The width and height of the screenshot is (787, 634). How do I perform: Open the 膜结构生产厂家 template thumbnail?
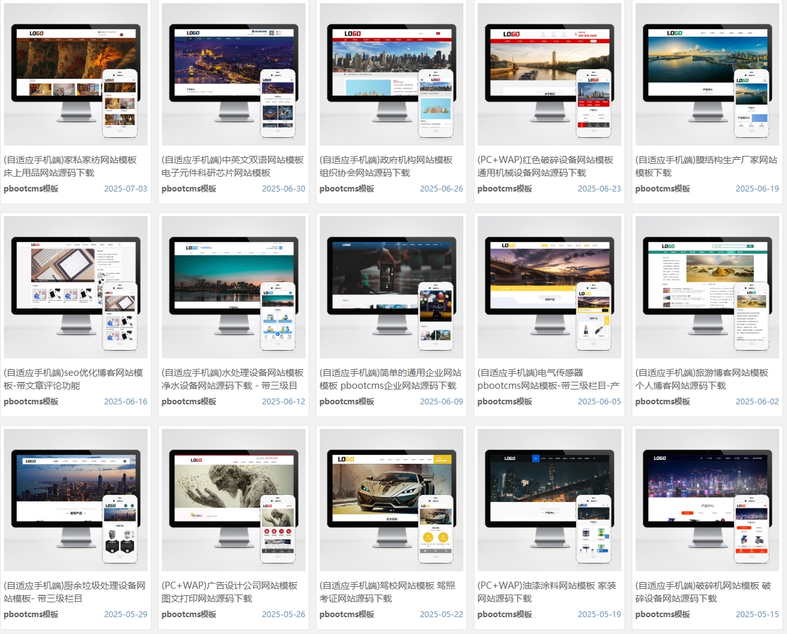click(x=707, y=74)
